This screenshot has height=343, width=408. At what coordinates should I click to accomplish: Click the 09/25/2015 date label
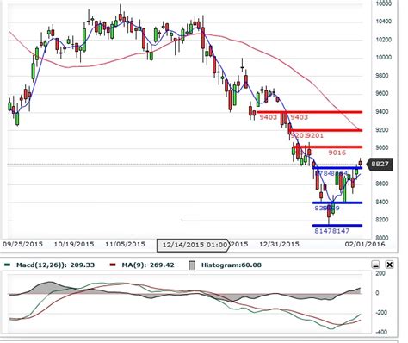tap(22, 244)
